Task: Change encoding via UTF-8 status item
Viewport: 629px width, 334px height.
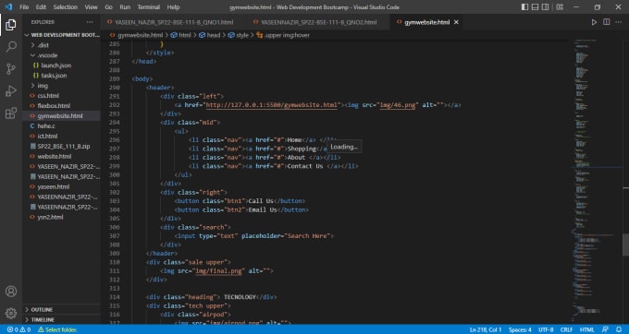Action: tap(546, 329)
